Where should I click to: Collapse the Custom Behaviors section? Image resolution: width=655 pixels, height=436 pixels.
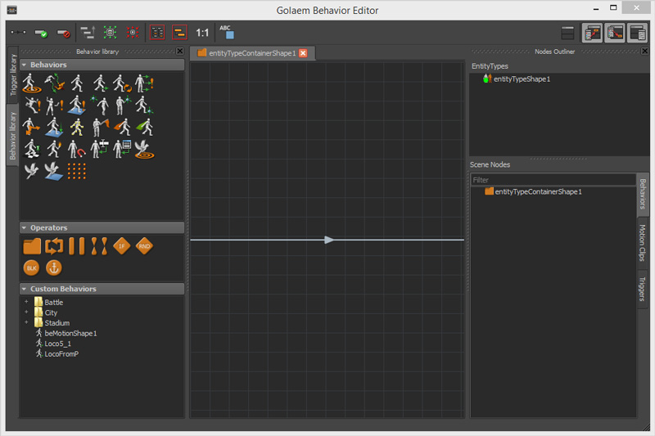pyautogui.click(x=25, y=289)
